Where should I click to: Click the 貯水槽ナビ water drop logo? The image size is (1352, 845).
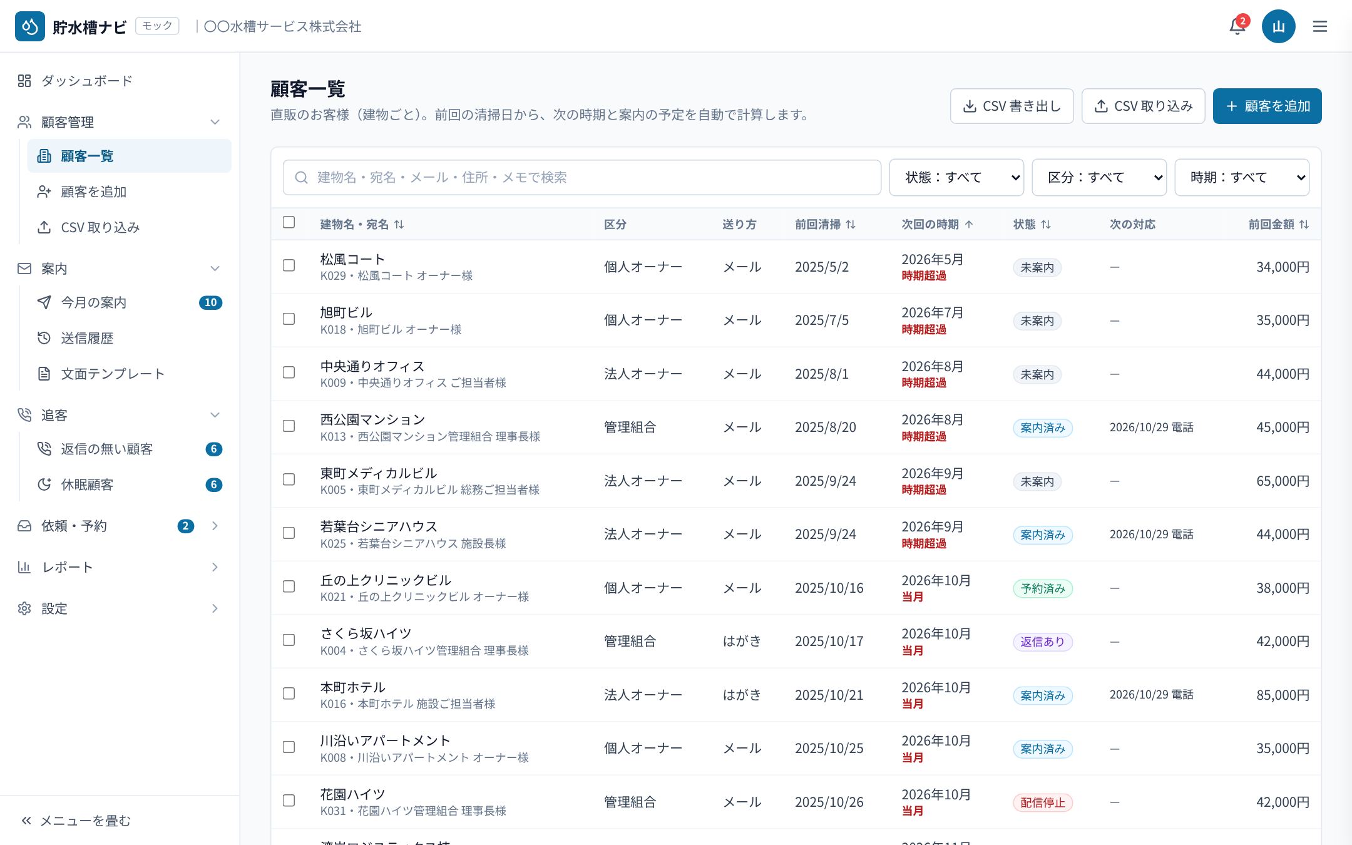click(x=30, y=26)
